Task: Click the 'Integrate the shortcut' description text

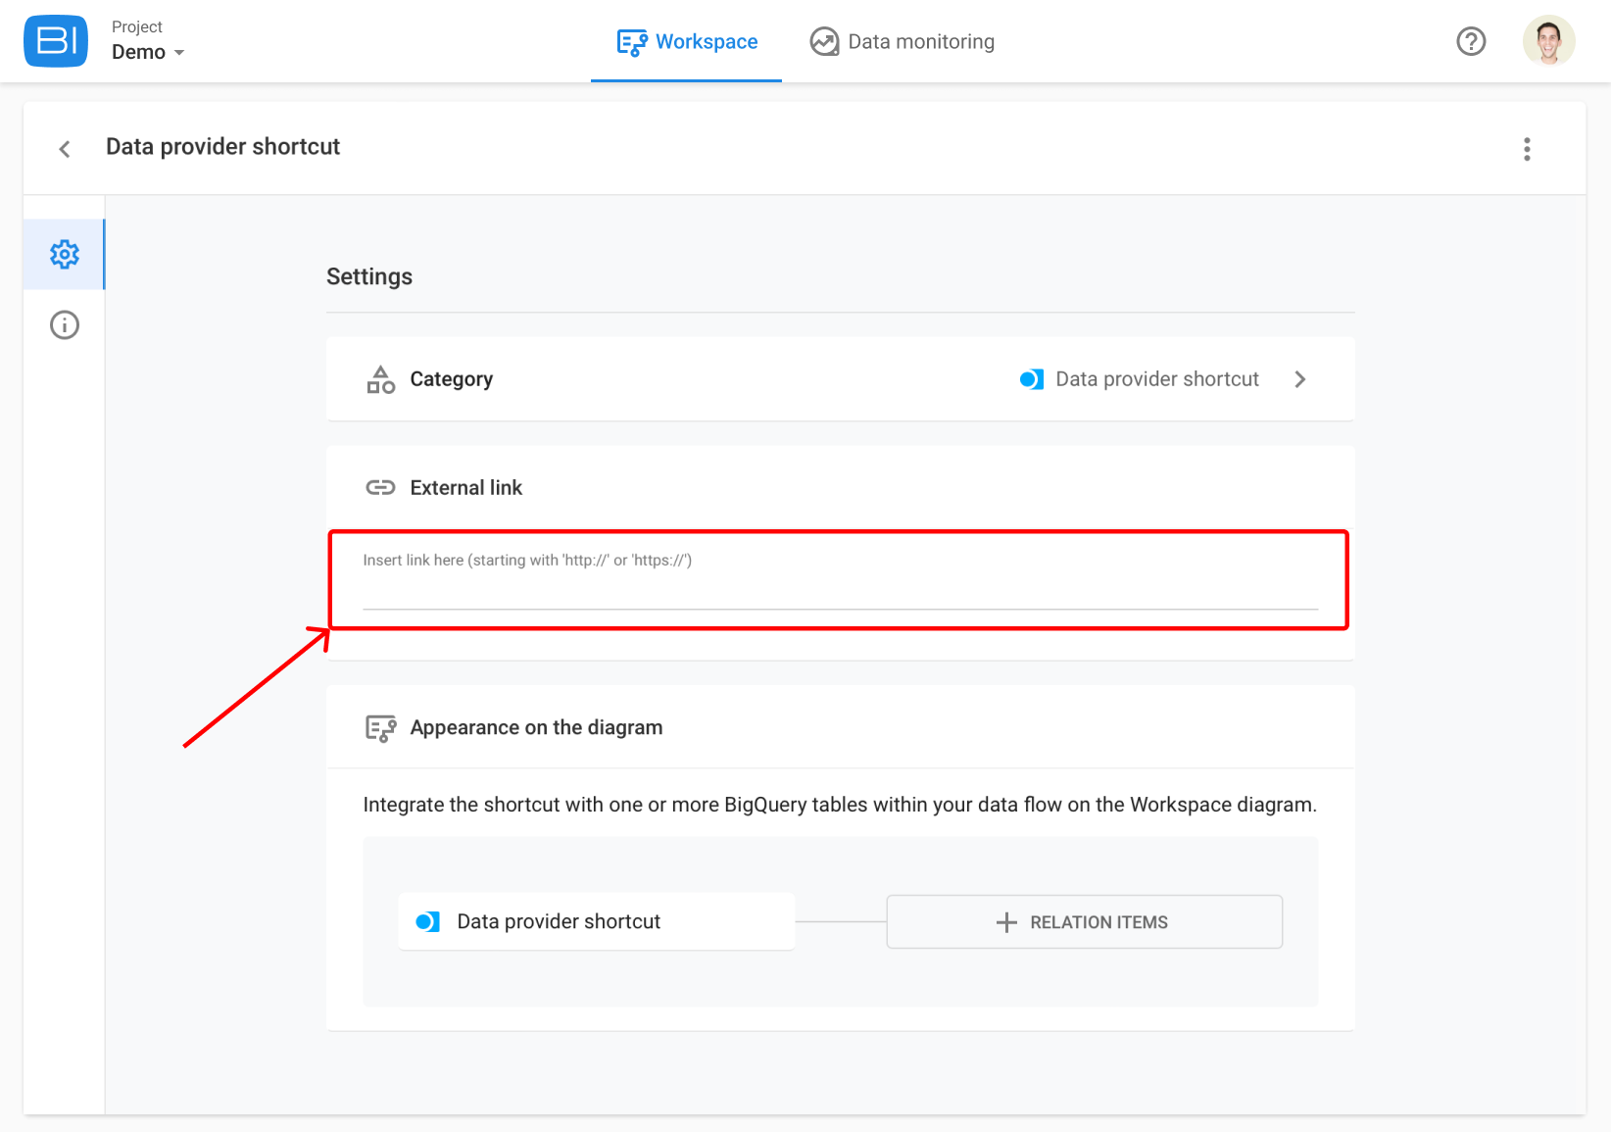Action: click(840, 805)
